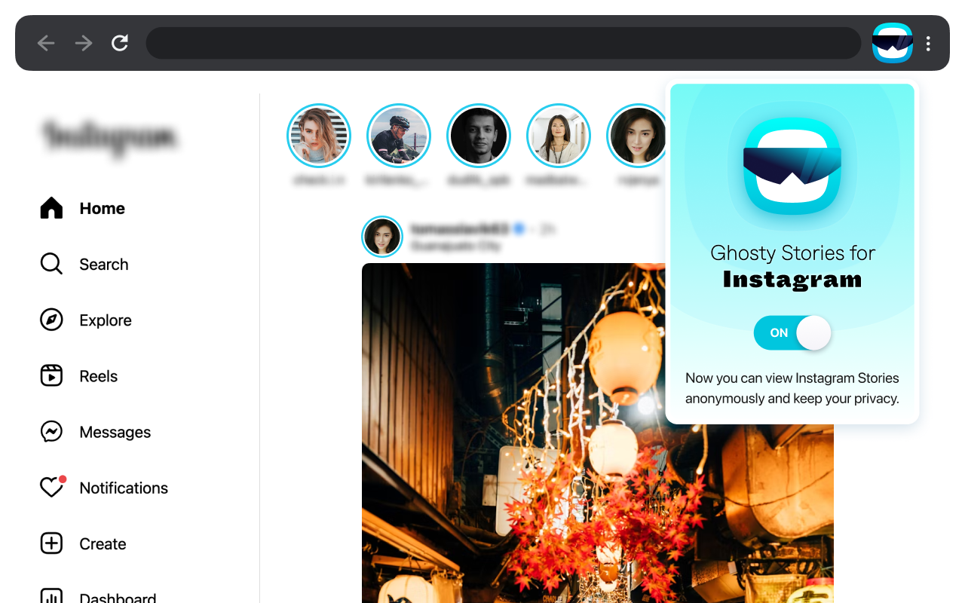Enable anonymous story viewing via the switch
The width and height of the screenshot is (965, 603).
792,332
